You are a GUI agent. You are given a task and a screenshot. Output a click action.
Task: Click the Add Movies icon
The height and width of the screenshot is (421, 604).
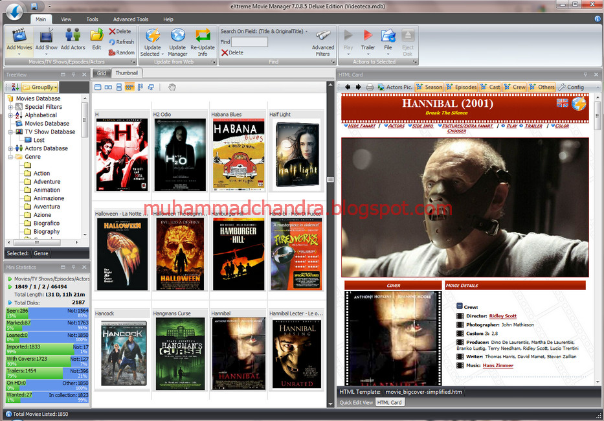(x=19, y=36)
